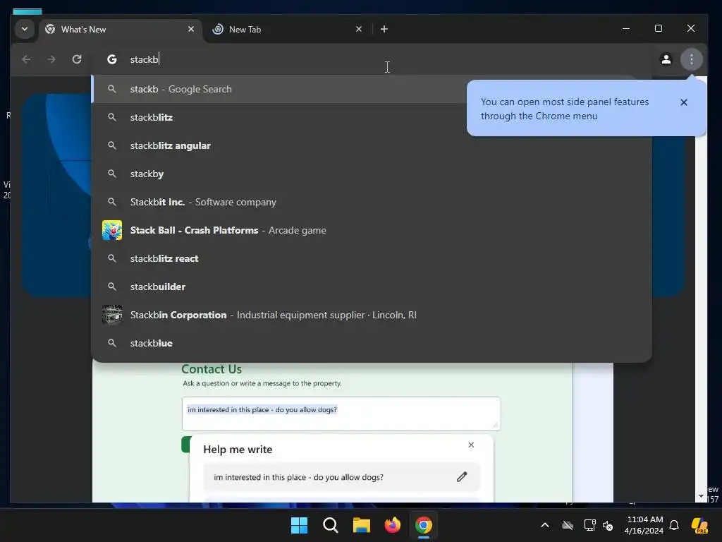This screenshot has width=722, height=542.
Task: Choose the 'stackblue' suggestion
Action: (x=372, y=344)
